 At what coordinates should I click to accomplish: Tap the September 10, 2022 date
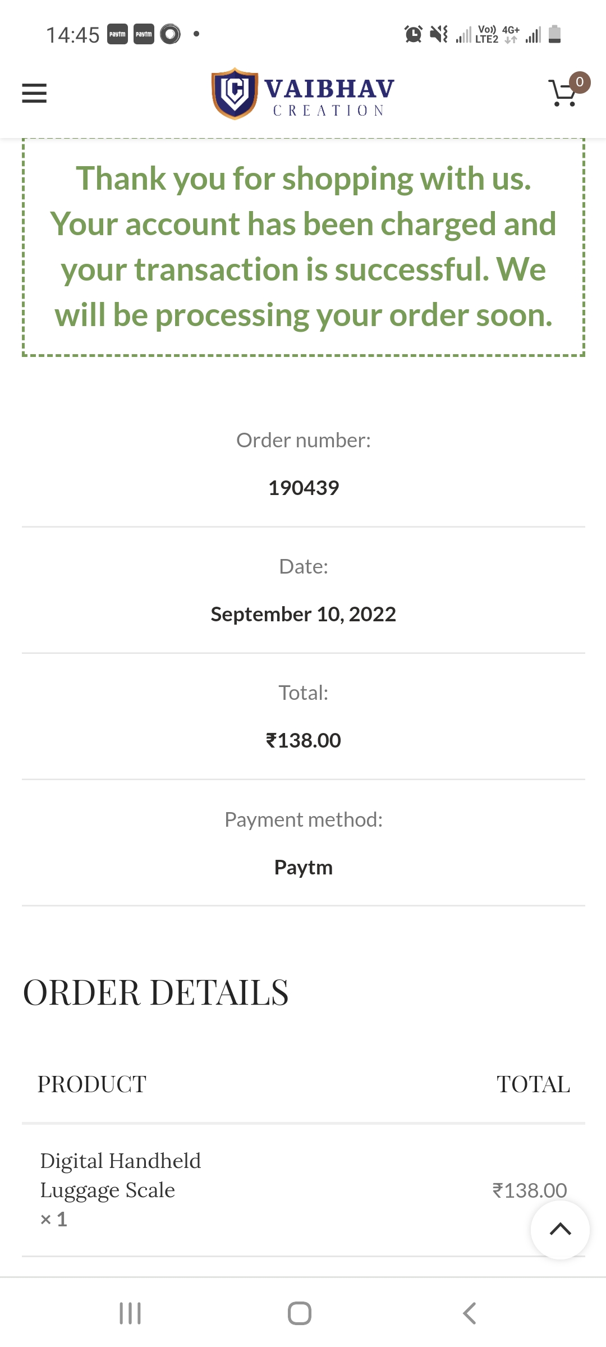point(304,614)
